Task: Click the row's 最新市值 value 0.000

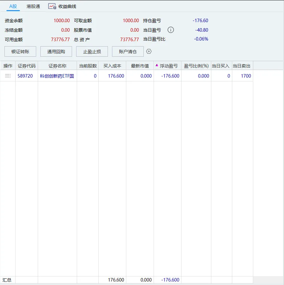Action: tap(146, 76)
